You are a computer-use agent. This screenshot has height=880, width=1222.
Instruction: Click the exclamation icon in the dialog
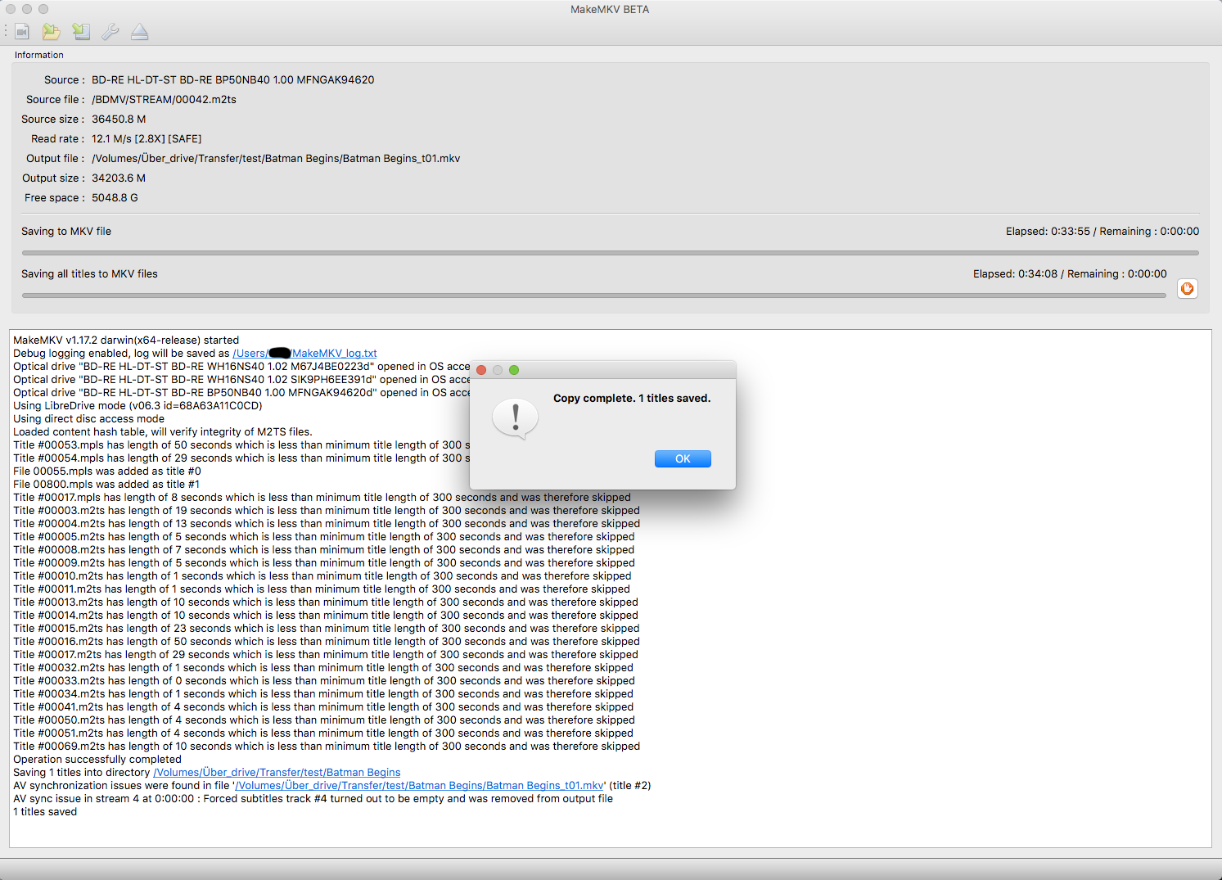pos(515,418)
